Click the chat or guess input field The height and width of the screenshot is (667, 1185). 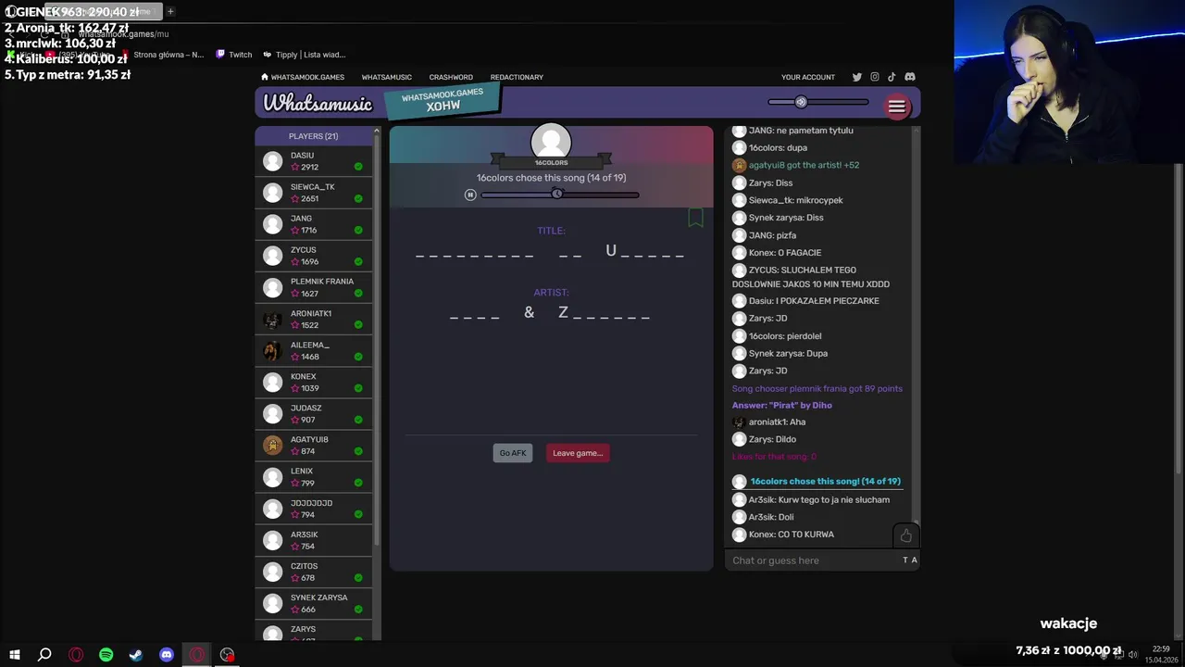point(813,560)
